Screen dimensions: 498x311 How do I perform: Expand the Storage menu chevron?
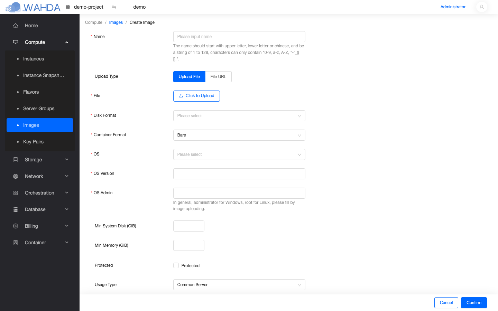click(x=67, y=160)
